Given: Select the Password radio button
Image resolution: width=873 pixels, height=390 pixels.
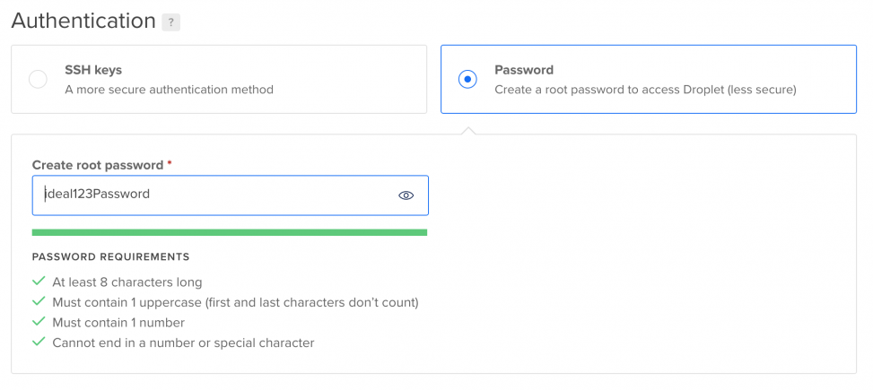Looking at the screenshot, I should click(467, 80).
